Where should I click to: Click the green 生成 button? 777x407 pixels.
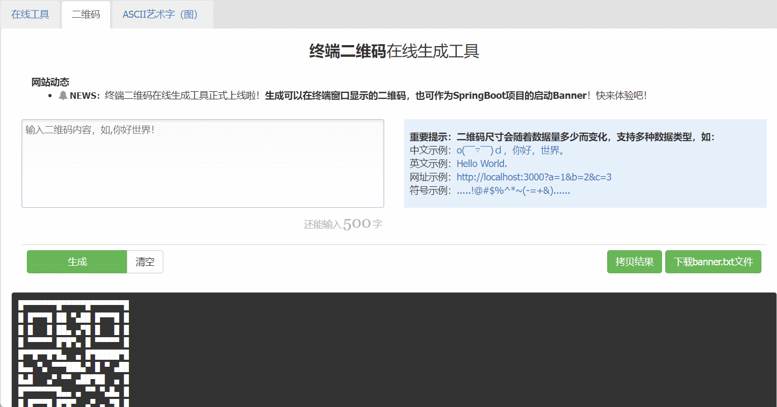tap(77, 261)
